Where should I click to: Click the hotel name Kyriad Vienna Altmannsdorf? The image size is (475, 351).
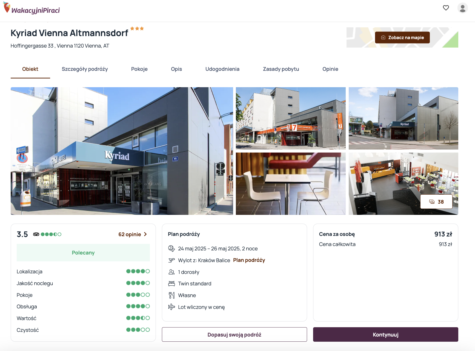coord(69,33)
